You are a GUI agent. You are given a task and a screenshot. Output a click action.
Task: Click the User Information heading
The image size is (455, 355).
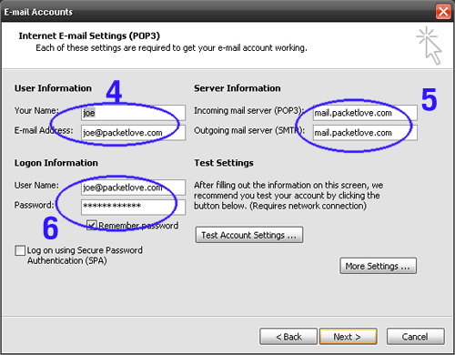point(53,88)
